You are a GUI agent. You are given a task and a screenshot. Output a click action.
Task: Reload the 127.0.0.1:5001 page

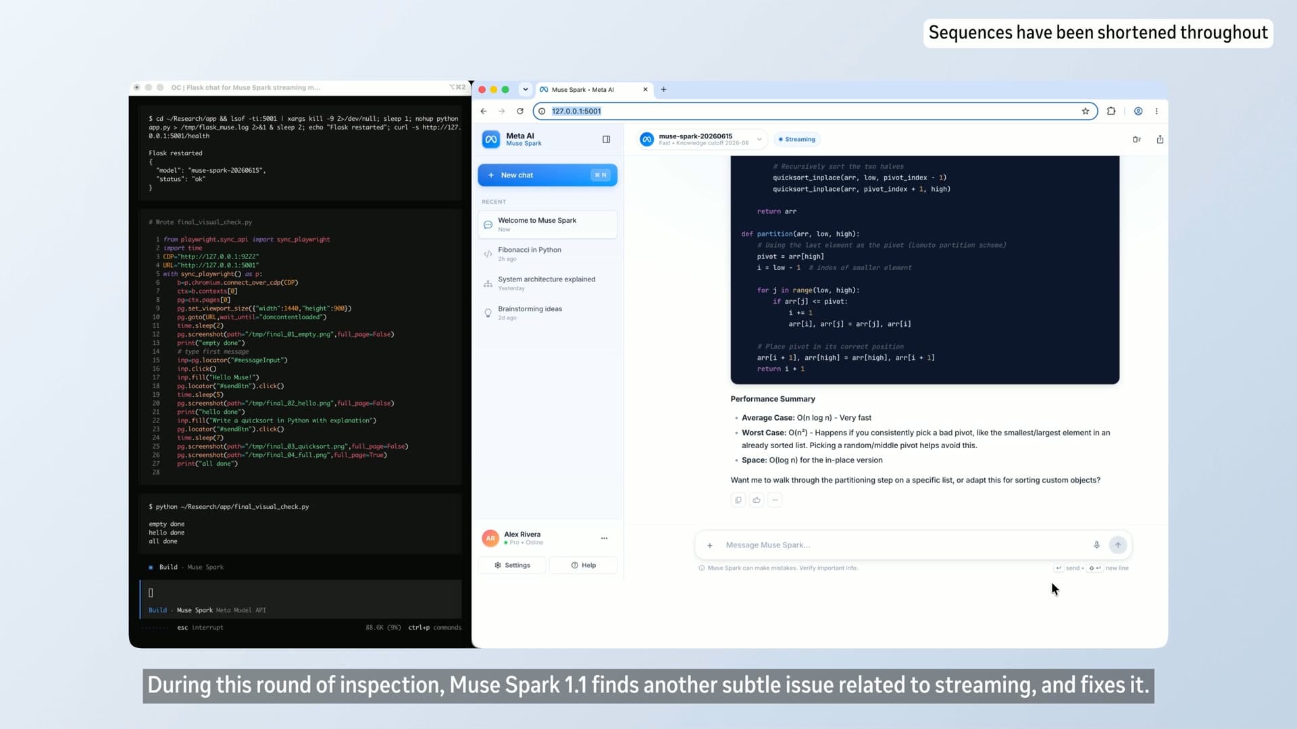pos(520,111)
